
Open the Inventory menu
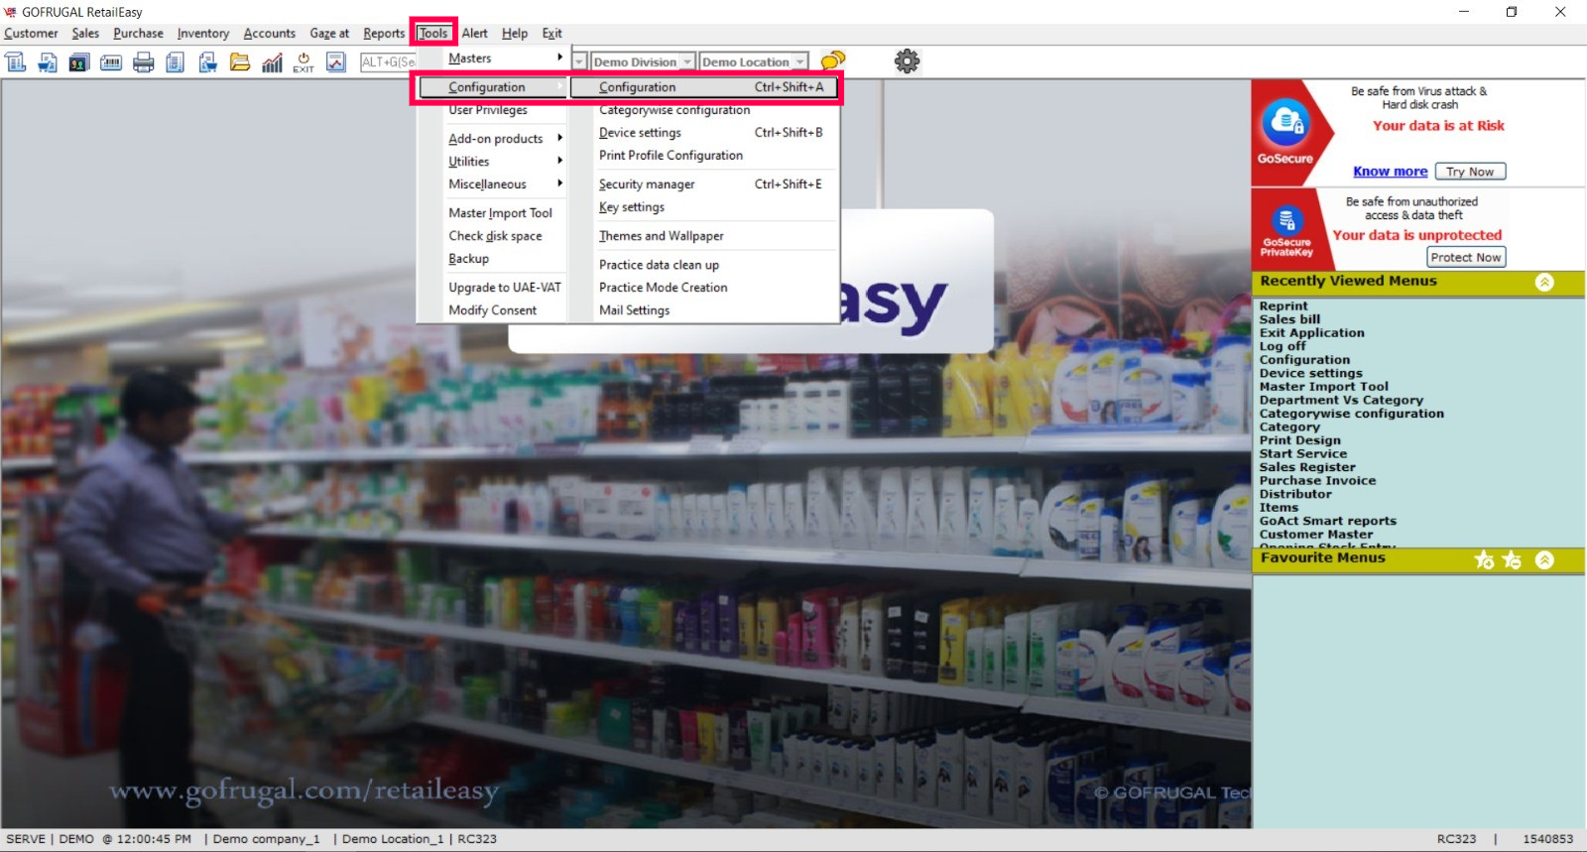click(203, 34)
